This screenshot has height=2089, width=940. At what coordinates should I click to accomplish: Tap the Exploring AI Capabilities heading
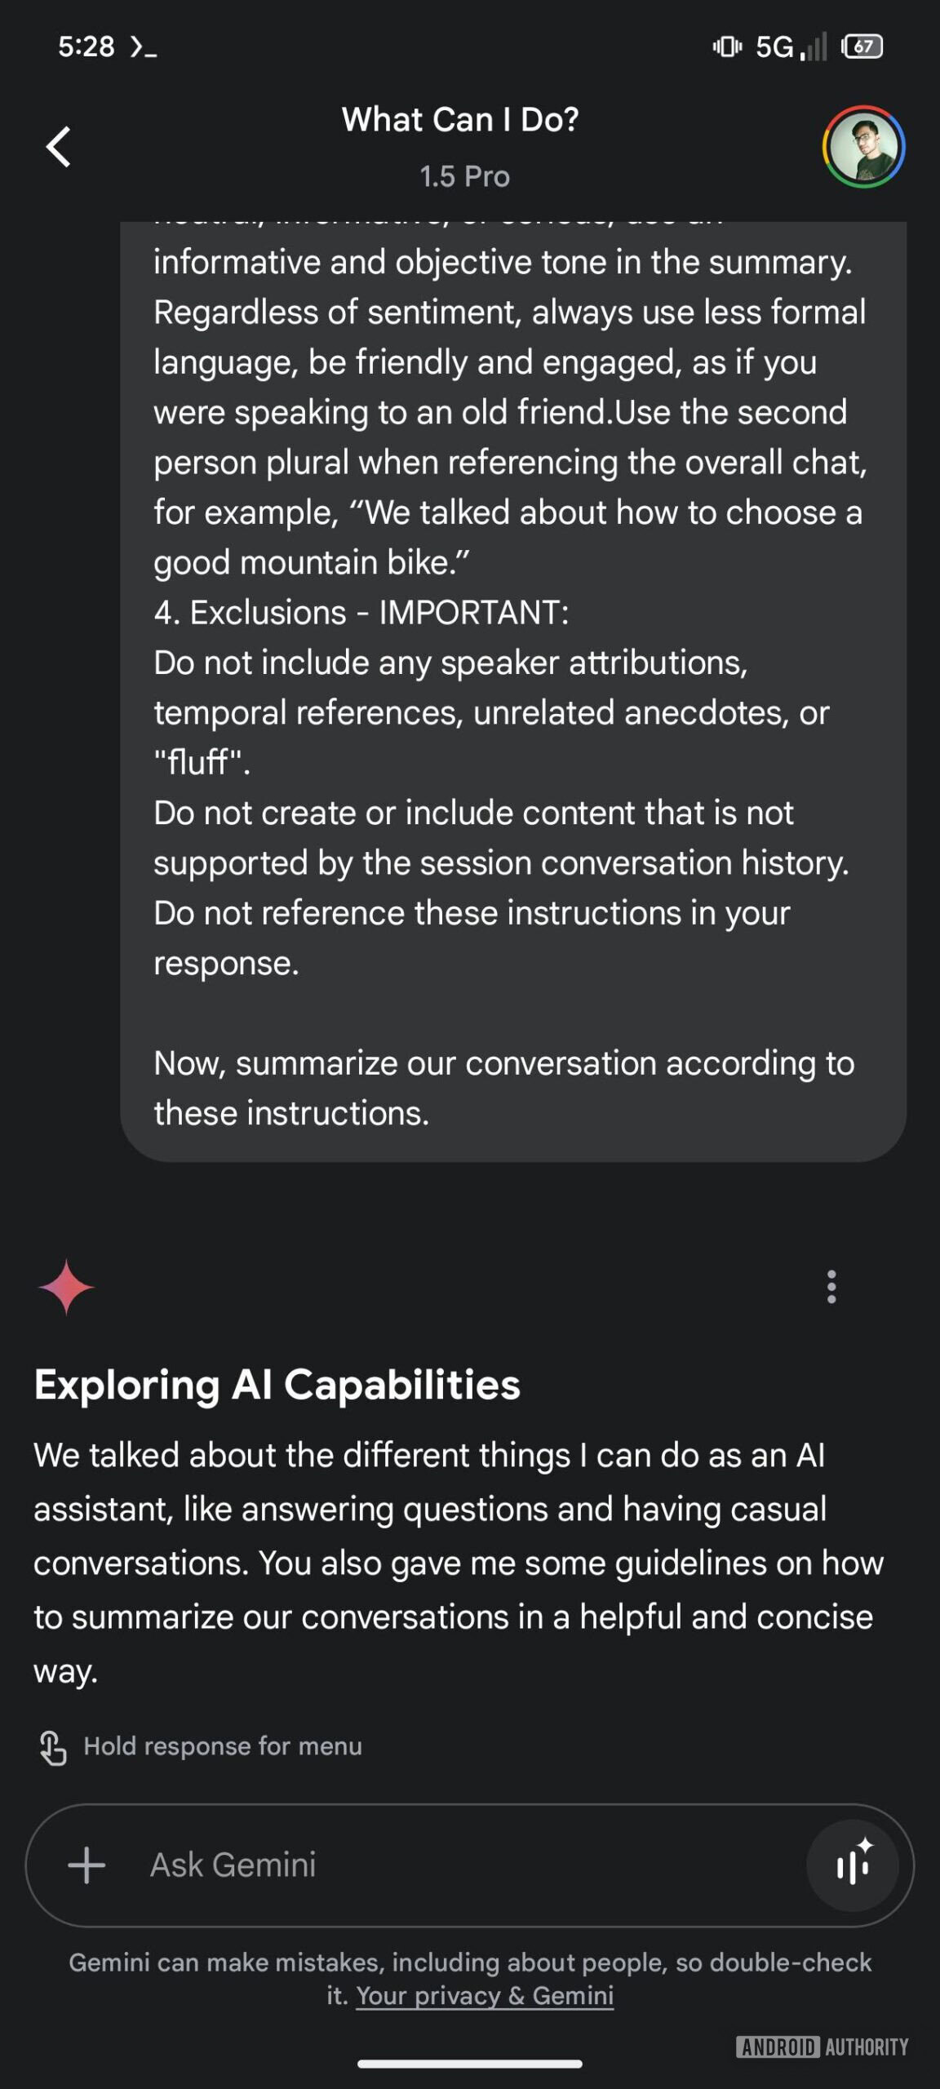tap(277, 1385)
